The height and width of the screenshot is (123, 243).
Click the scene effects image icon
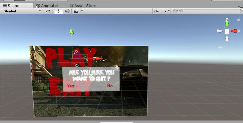coord(76,11)
